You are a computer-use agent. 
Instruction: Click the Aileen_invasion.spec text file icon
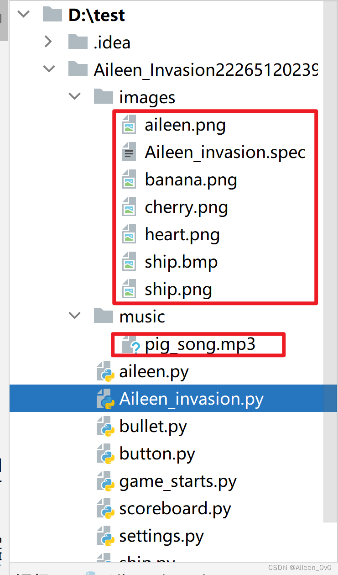tap(129, 153)
